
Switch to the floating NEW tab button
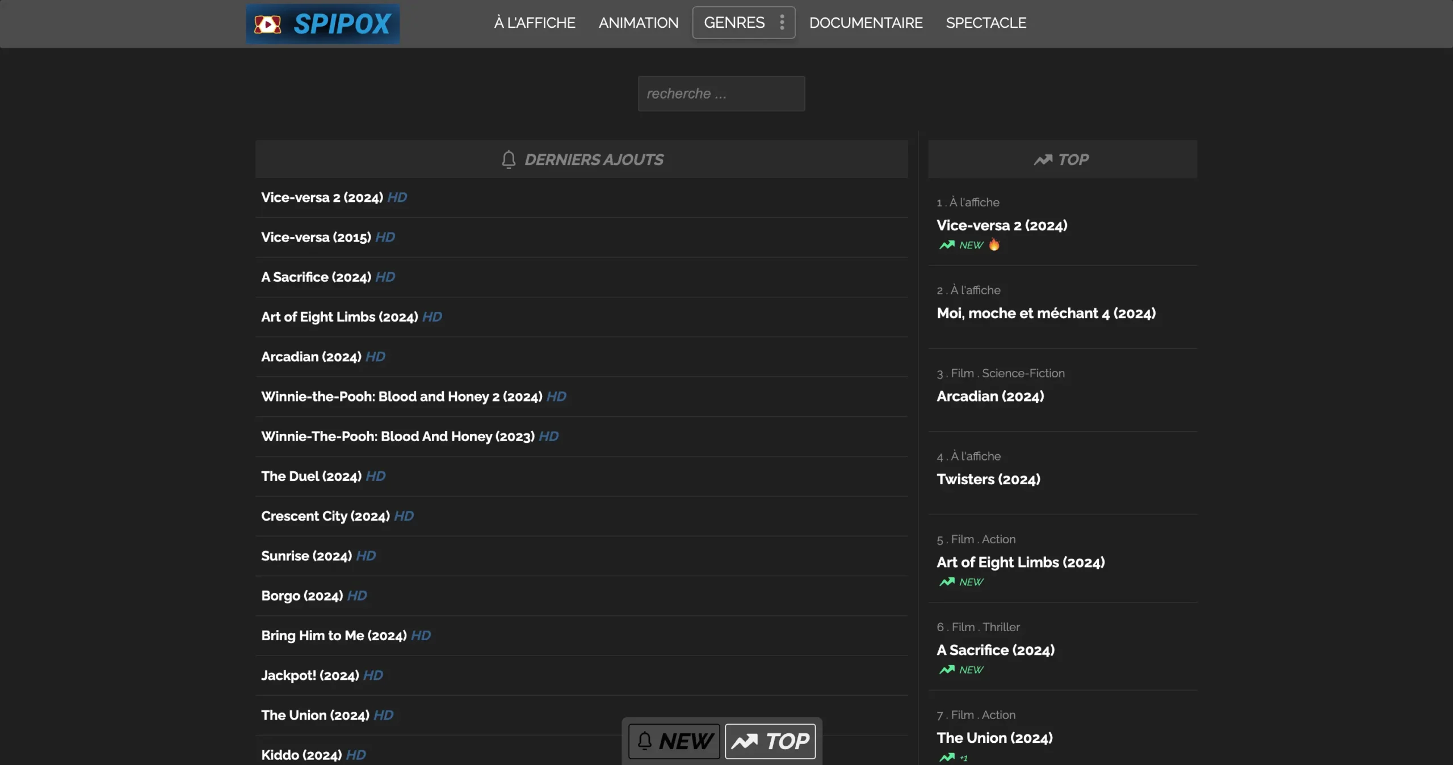coord(674,741)
